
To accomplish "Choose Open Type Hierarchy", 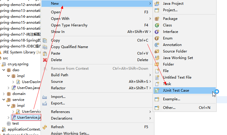I will [x=97, y=25].
